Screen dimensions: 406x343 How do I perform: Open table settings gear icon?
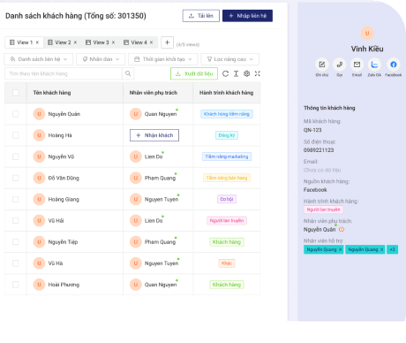coord(247,73)
